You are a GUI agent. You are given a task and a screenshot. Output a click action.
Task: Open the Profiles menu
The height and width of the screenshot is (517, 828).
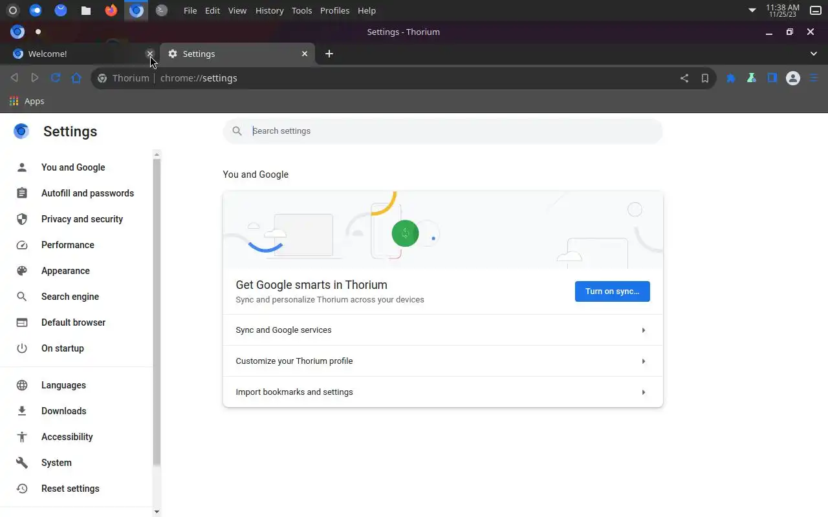[334, 10]
